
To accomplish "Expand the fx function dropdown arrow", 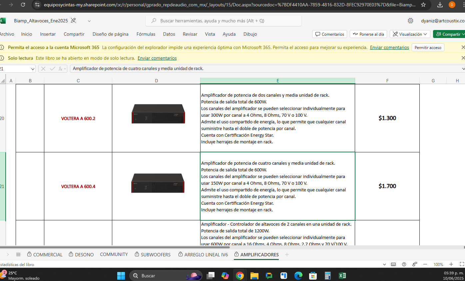I will [x=65, y=69].
